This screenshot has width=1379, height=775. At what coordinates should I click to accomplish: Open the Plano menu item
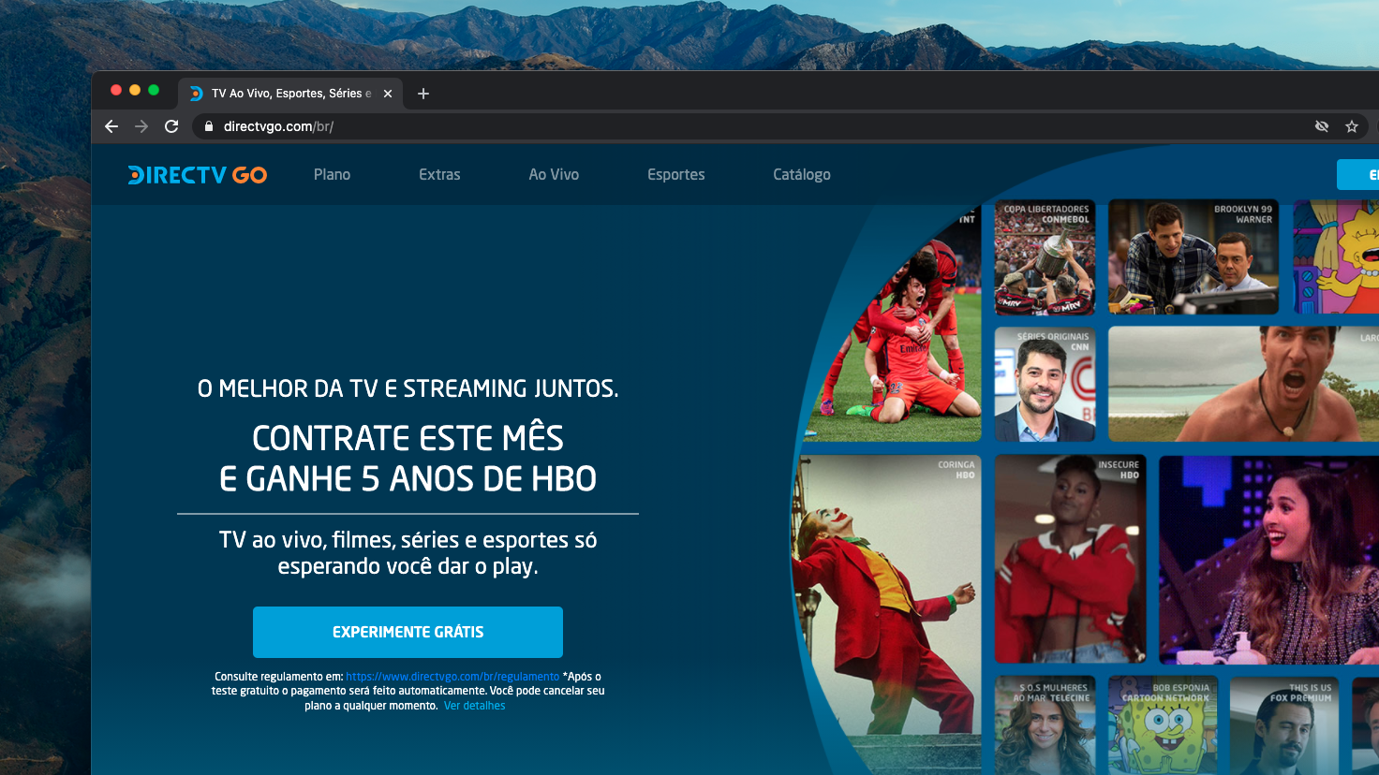pyautogui.click(x=332, y=175)
